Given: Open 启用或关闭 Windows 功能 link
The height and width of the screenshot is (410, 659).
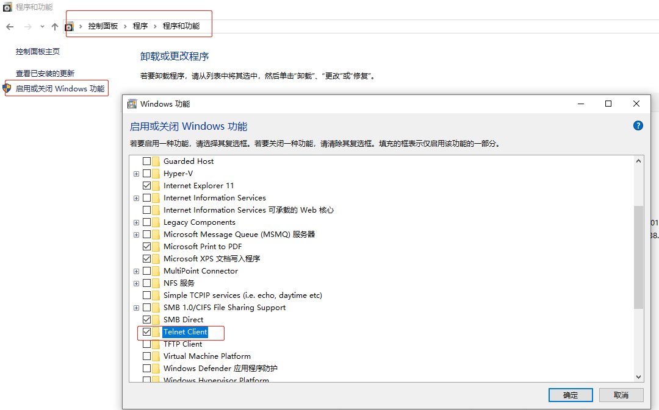Looking at the screenshot, I should [60, 88].
